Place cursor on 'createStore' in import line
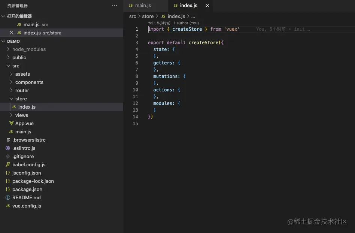This screenshot has width=355, height=233. pos(187,29)
